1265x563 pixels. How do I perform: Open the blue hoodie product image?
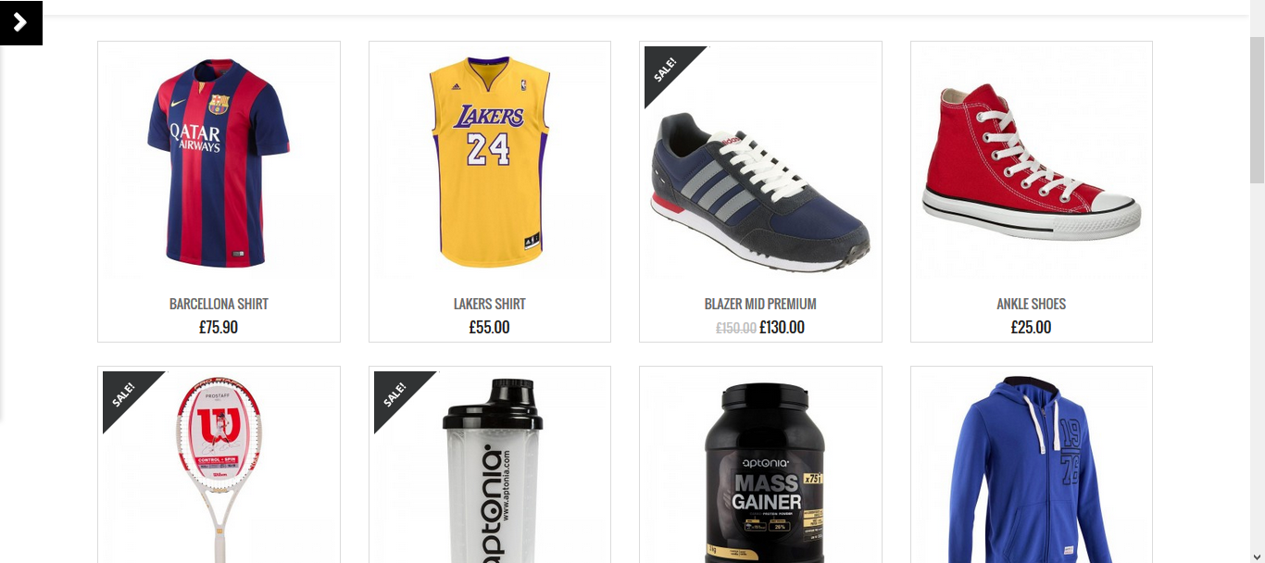click(1032, 467)
